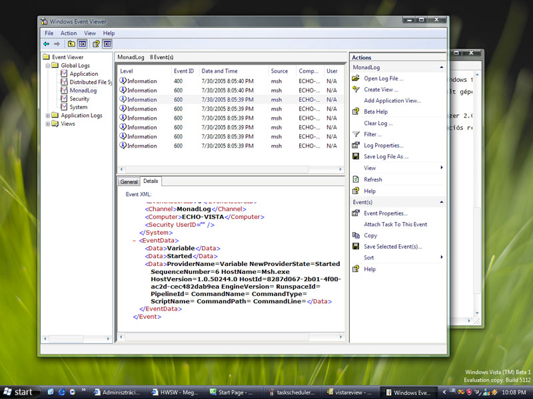Expand the View submenu arrow in Actions
The width and height of the screenshot is (533, 399).
(441, 168)
